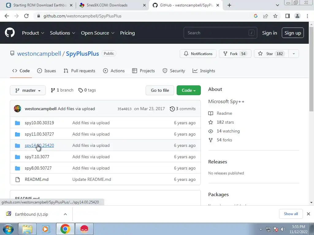Open a new browser tab with the plus
The height and width of the screenshot is (235, 314).
[x=229, y=5]
